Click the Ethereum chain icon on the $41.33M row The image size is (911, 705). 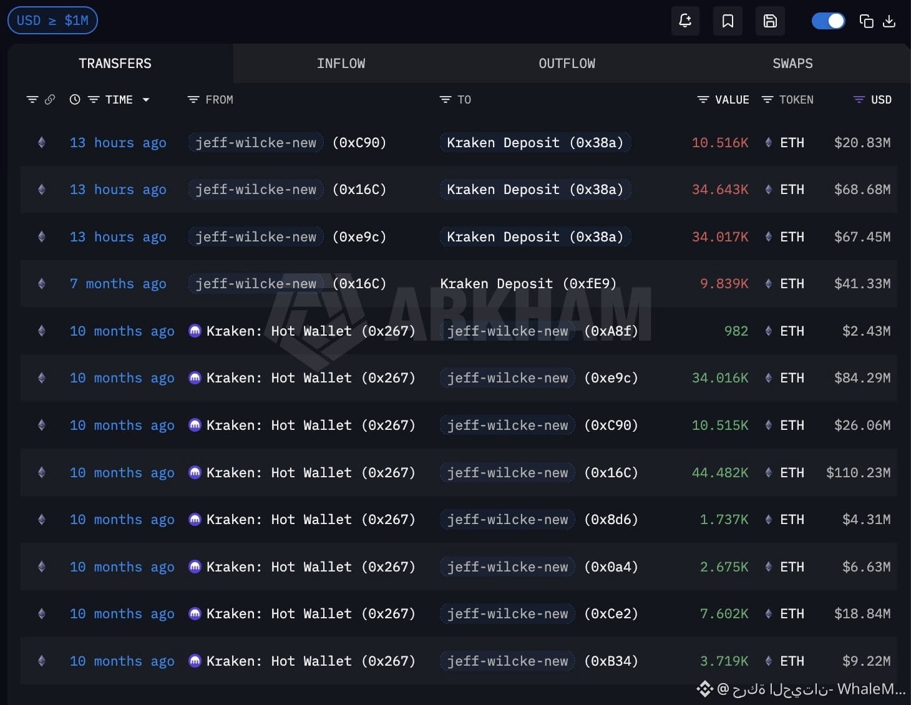point(42,283)
